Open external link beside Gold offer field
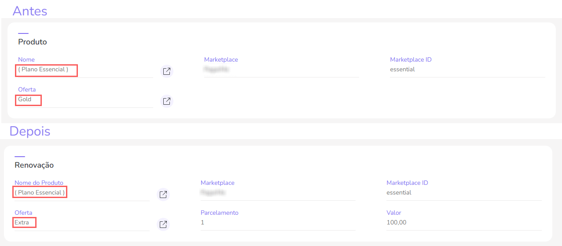This screenshot has height=246, width=562. coord(167,101)
